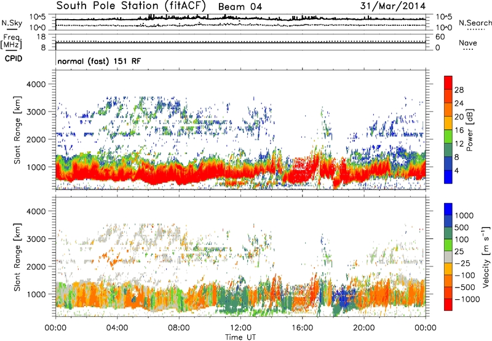Click the power panel 'Slant Range [km]' label

click(17, 130)
